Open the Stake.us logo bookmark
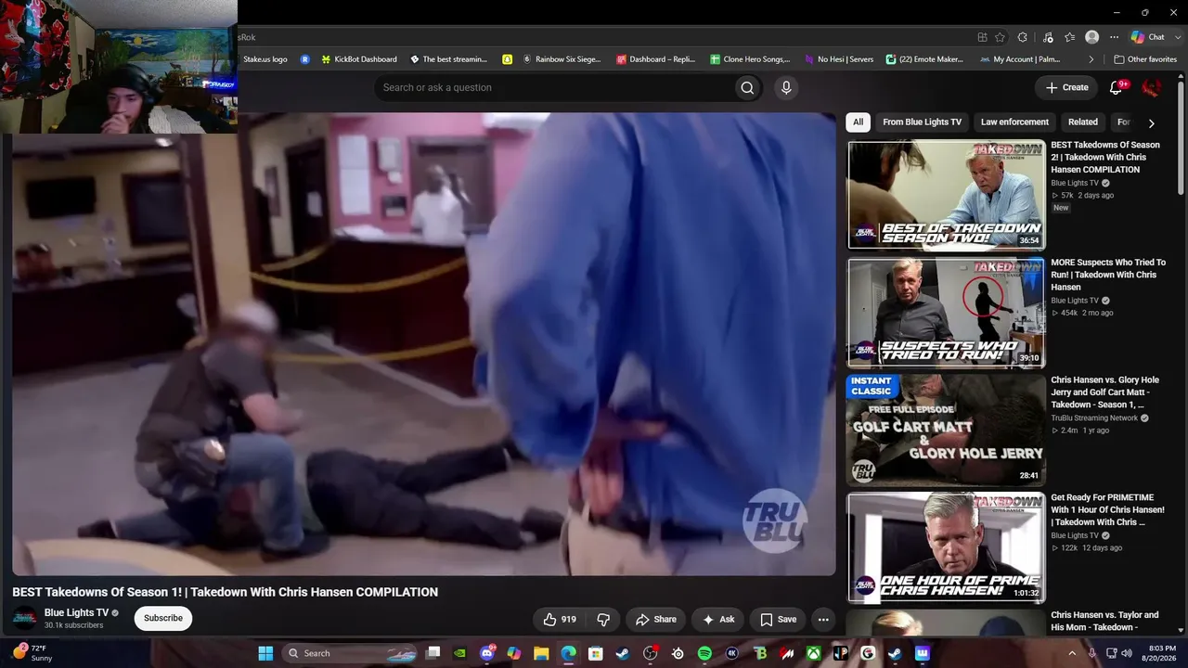 [x=265, y=59]
